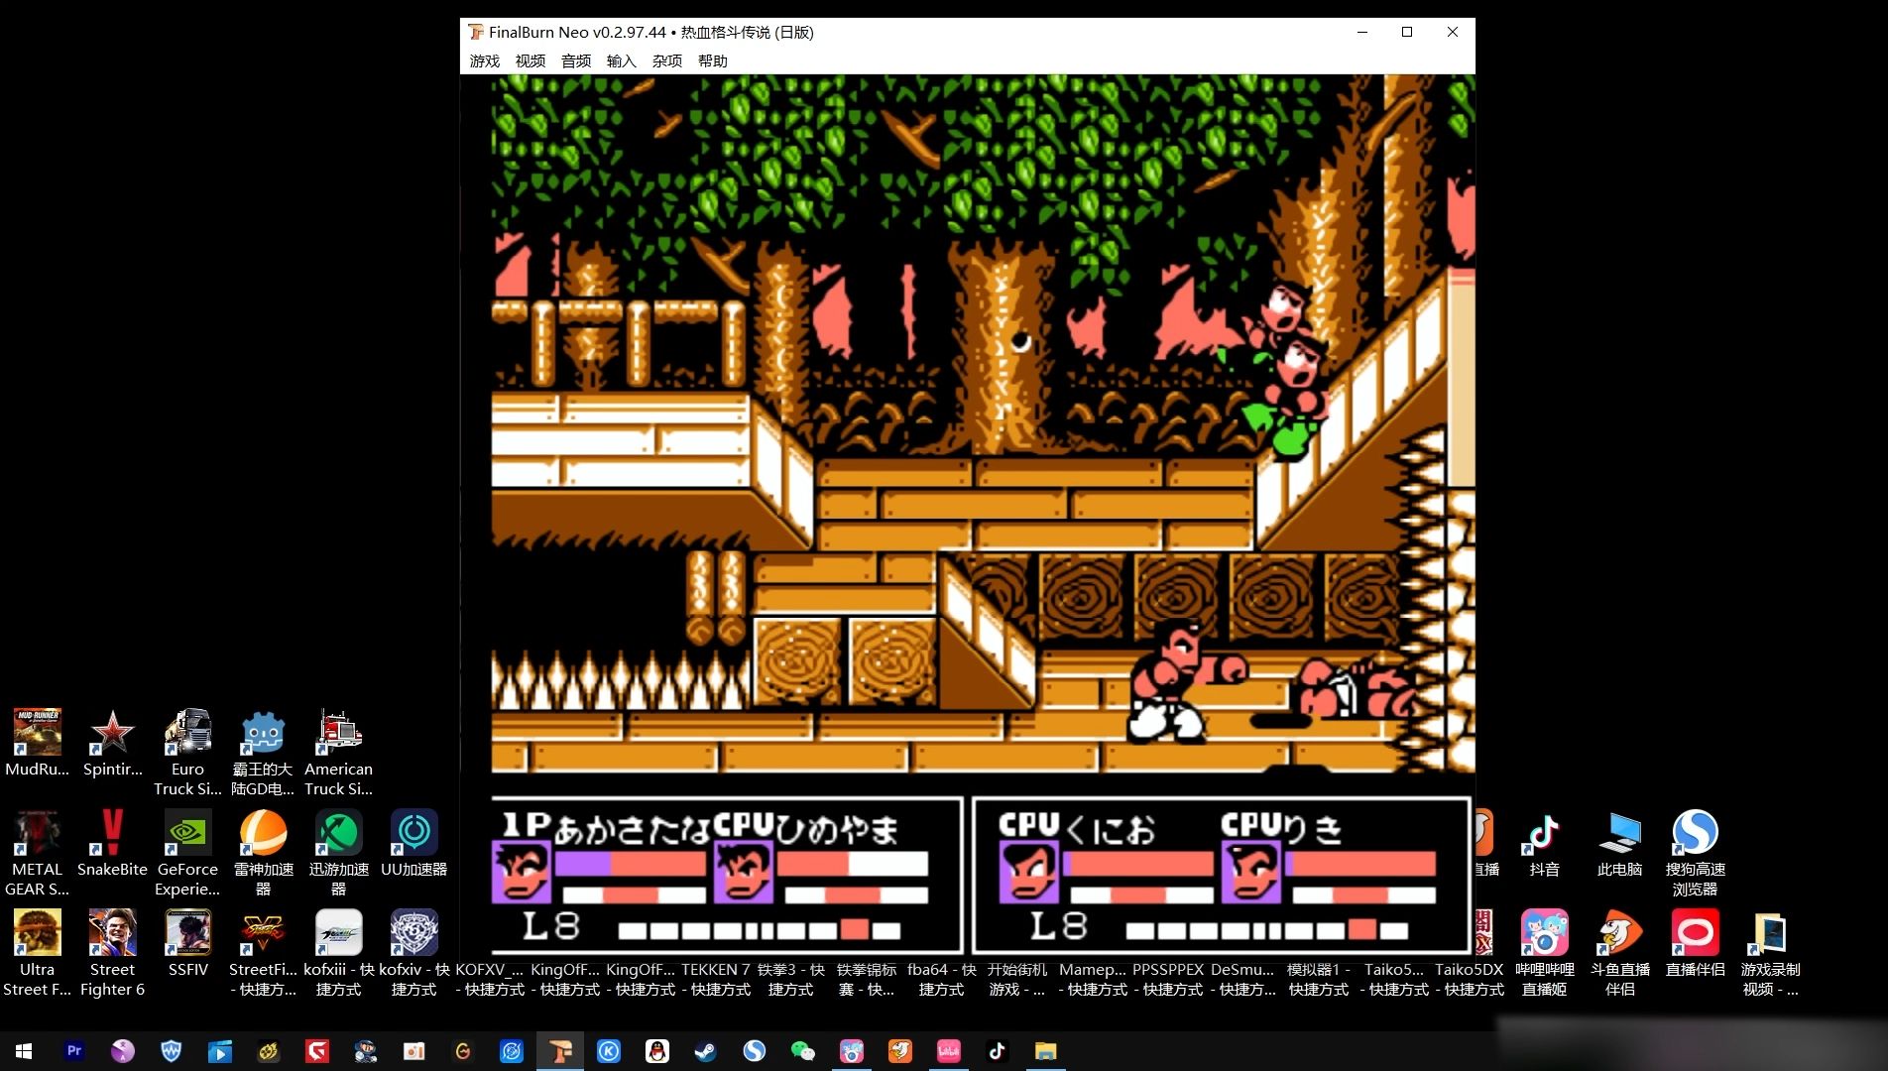Open the 杂项 menu in FinalBurn Neo
This screenshot has height=1071, width=1888.
[x=666, y=60]
